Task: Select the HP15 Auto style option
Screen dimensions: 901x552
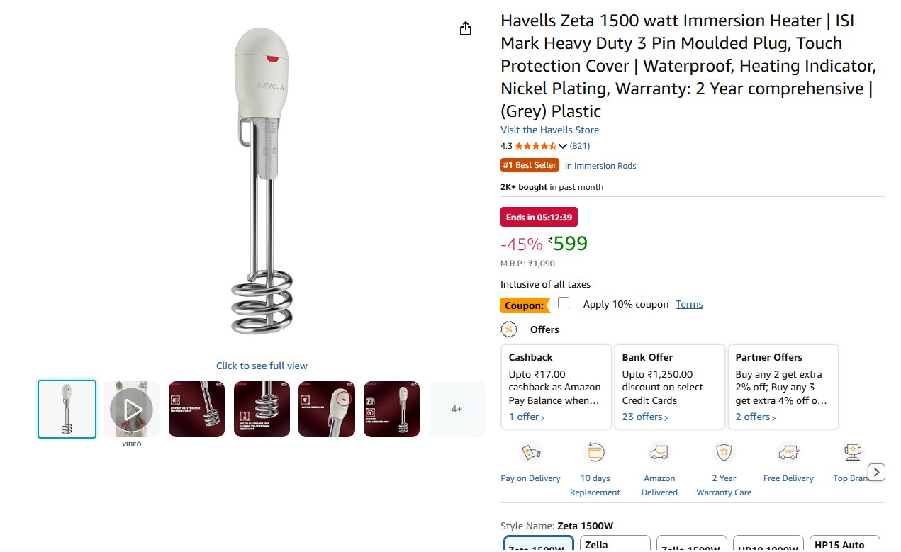Action: pos(845,543)
